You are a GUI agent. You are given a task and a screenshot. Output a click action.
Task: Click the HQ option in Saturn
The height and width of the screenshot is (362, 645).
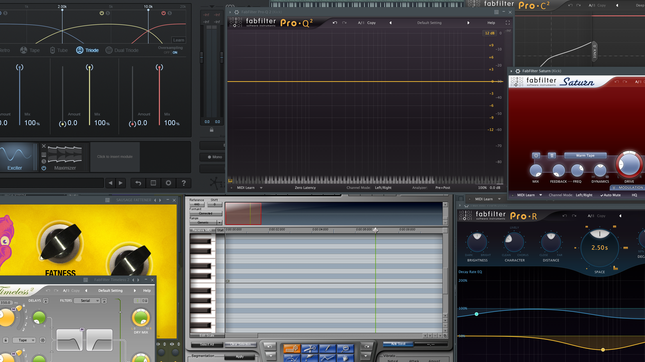point(634,195)
